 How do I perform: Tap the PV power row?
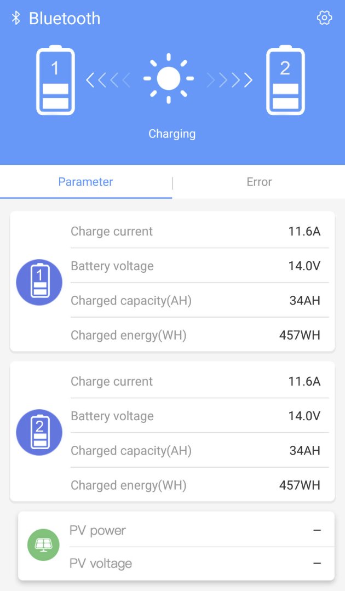tap(202, 530)
